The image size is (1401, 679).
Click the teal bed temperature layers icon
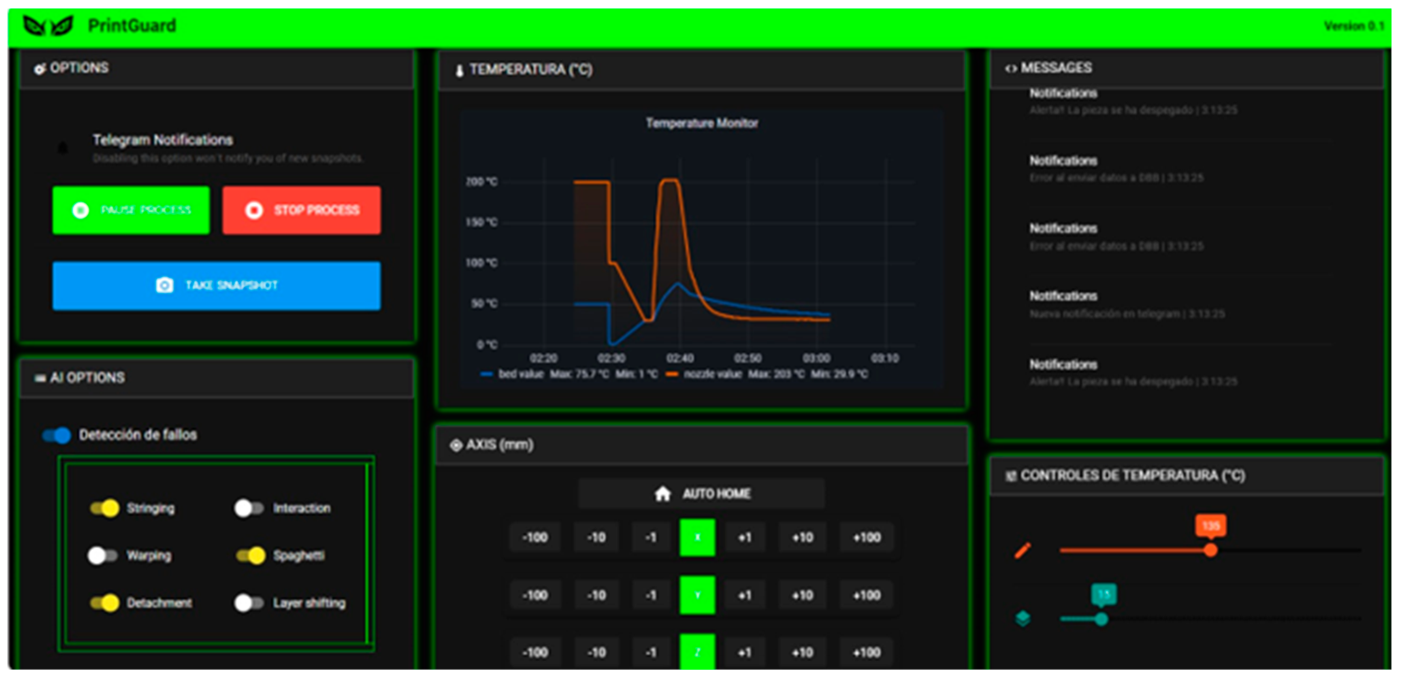tap(1023, 619)
